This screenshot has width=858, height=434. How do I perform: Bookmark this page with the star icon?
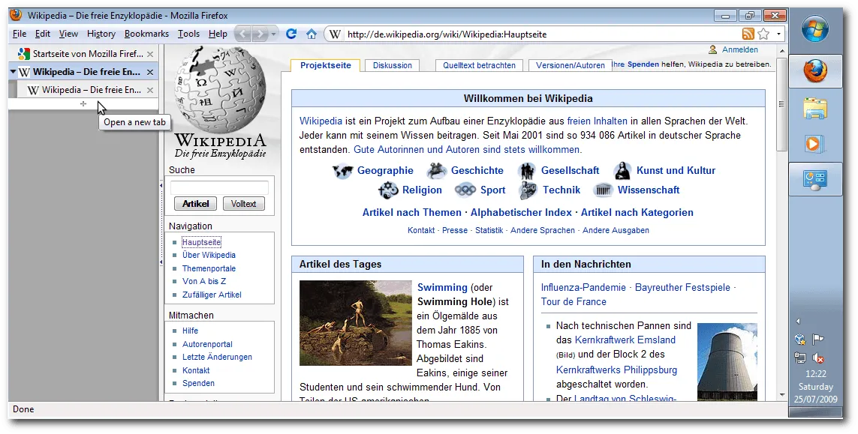tap(763, 34)
